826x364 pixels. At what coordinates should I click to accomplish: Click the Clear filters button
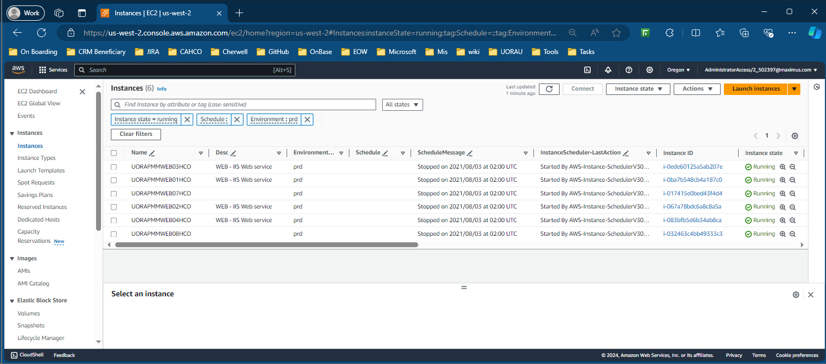click(136, 134)
